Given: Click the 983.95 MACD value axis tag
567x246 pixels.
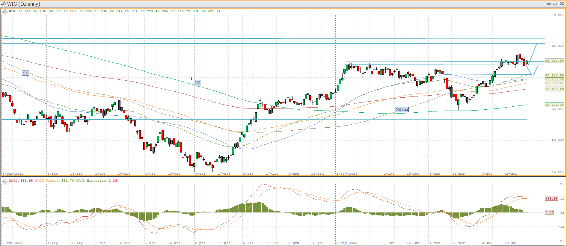Looking at the screenshot, I should click(x=551, y=198).
